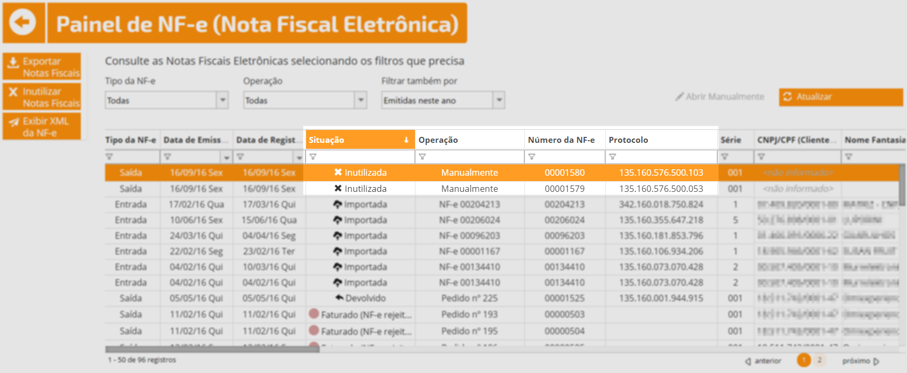
Task: Click Data de Registro column header
Action: tap(268, 140)
